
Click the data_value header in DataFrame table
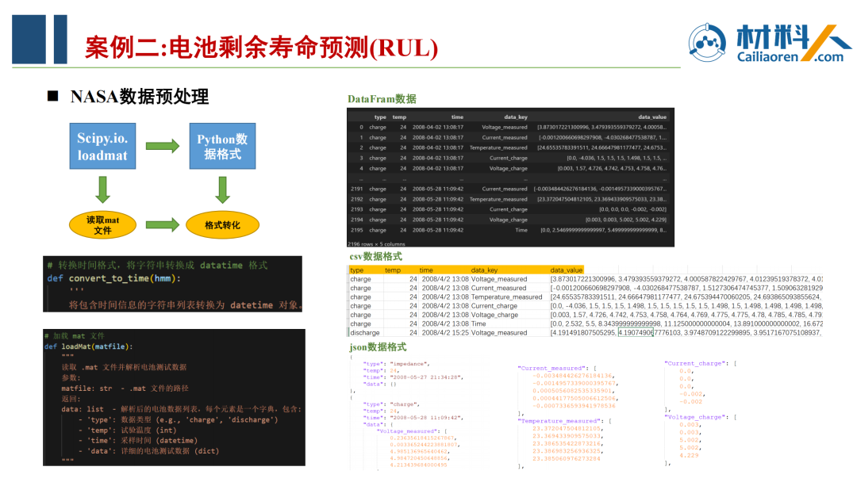pos(652,117)
